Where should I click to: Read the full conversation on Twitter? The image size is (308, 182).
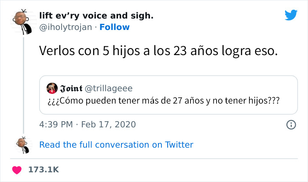pos(116,145)
